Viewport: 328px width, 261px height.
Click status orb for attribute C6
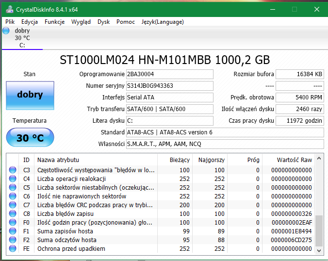click(13, 196)
